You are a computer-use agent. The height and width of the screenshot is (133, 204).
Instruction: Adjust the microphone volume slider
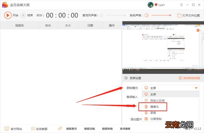pyautogui.click(x=116, y=15)
